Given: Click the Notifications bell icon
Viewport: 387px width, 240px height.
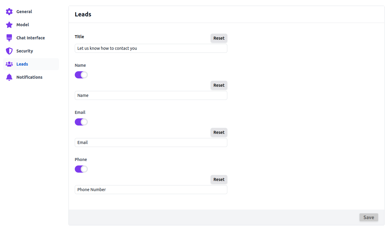Looking at the screenshot, I should coord(9,77).
